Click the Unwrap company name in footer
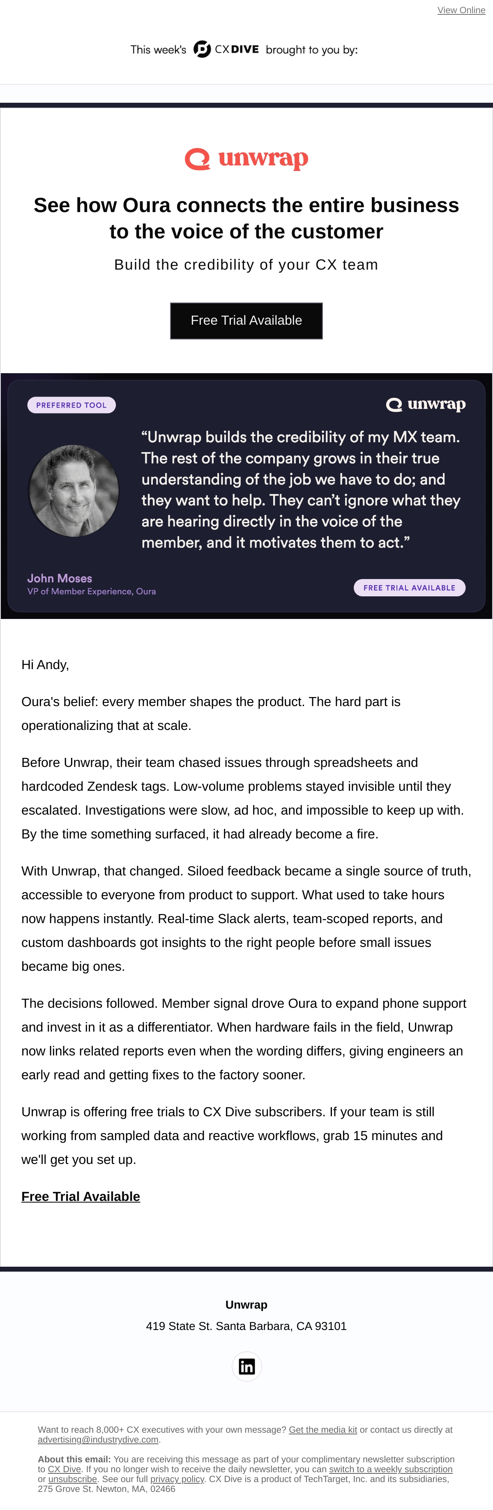The image size is (493, 1510). (x=246, y=1304)
